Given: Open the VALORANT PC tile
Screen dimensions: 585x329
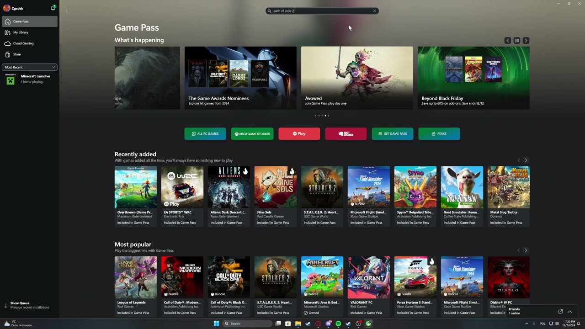Looking at the screenshot, I should [x=369, y=286].
